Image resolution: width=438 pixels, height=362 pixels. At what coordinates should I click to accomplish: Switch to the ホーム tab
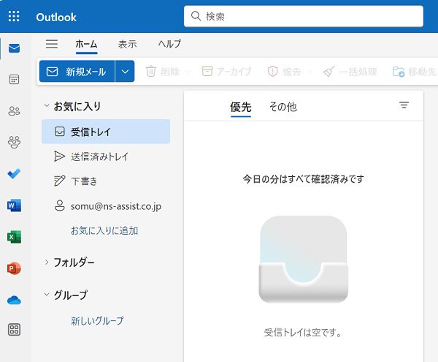click(86, 44)
